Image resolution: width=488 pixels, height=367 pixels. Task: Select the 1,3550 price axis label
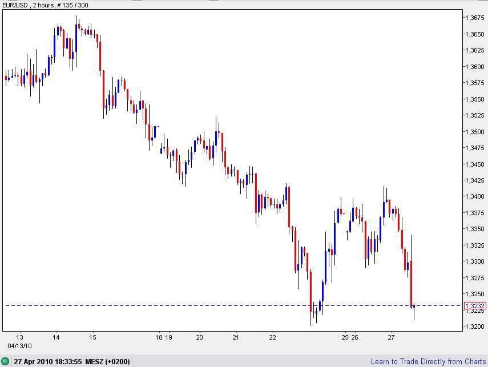[475, 99]
